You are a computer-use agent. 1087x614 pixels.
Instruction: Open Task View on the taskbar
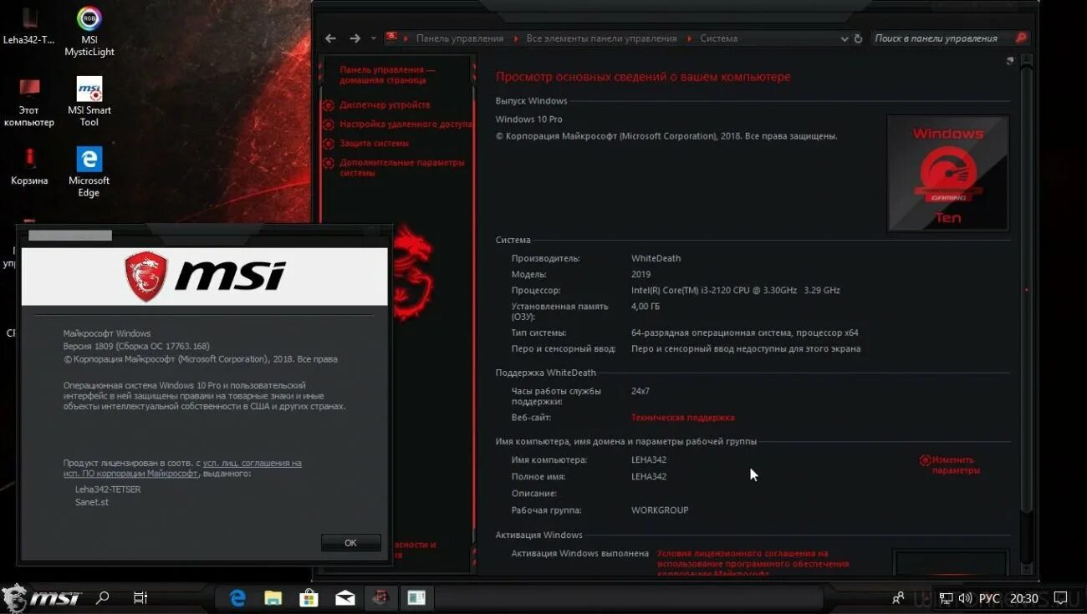pos(140,598)
